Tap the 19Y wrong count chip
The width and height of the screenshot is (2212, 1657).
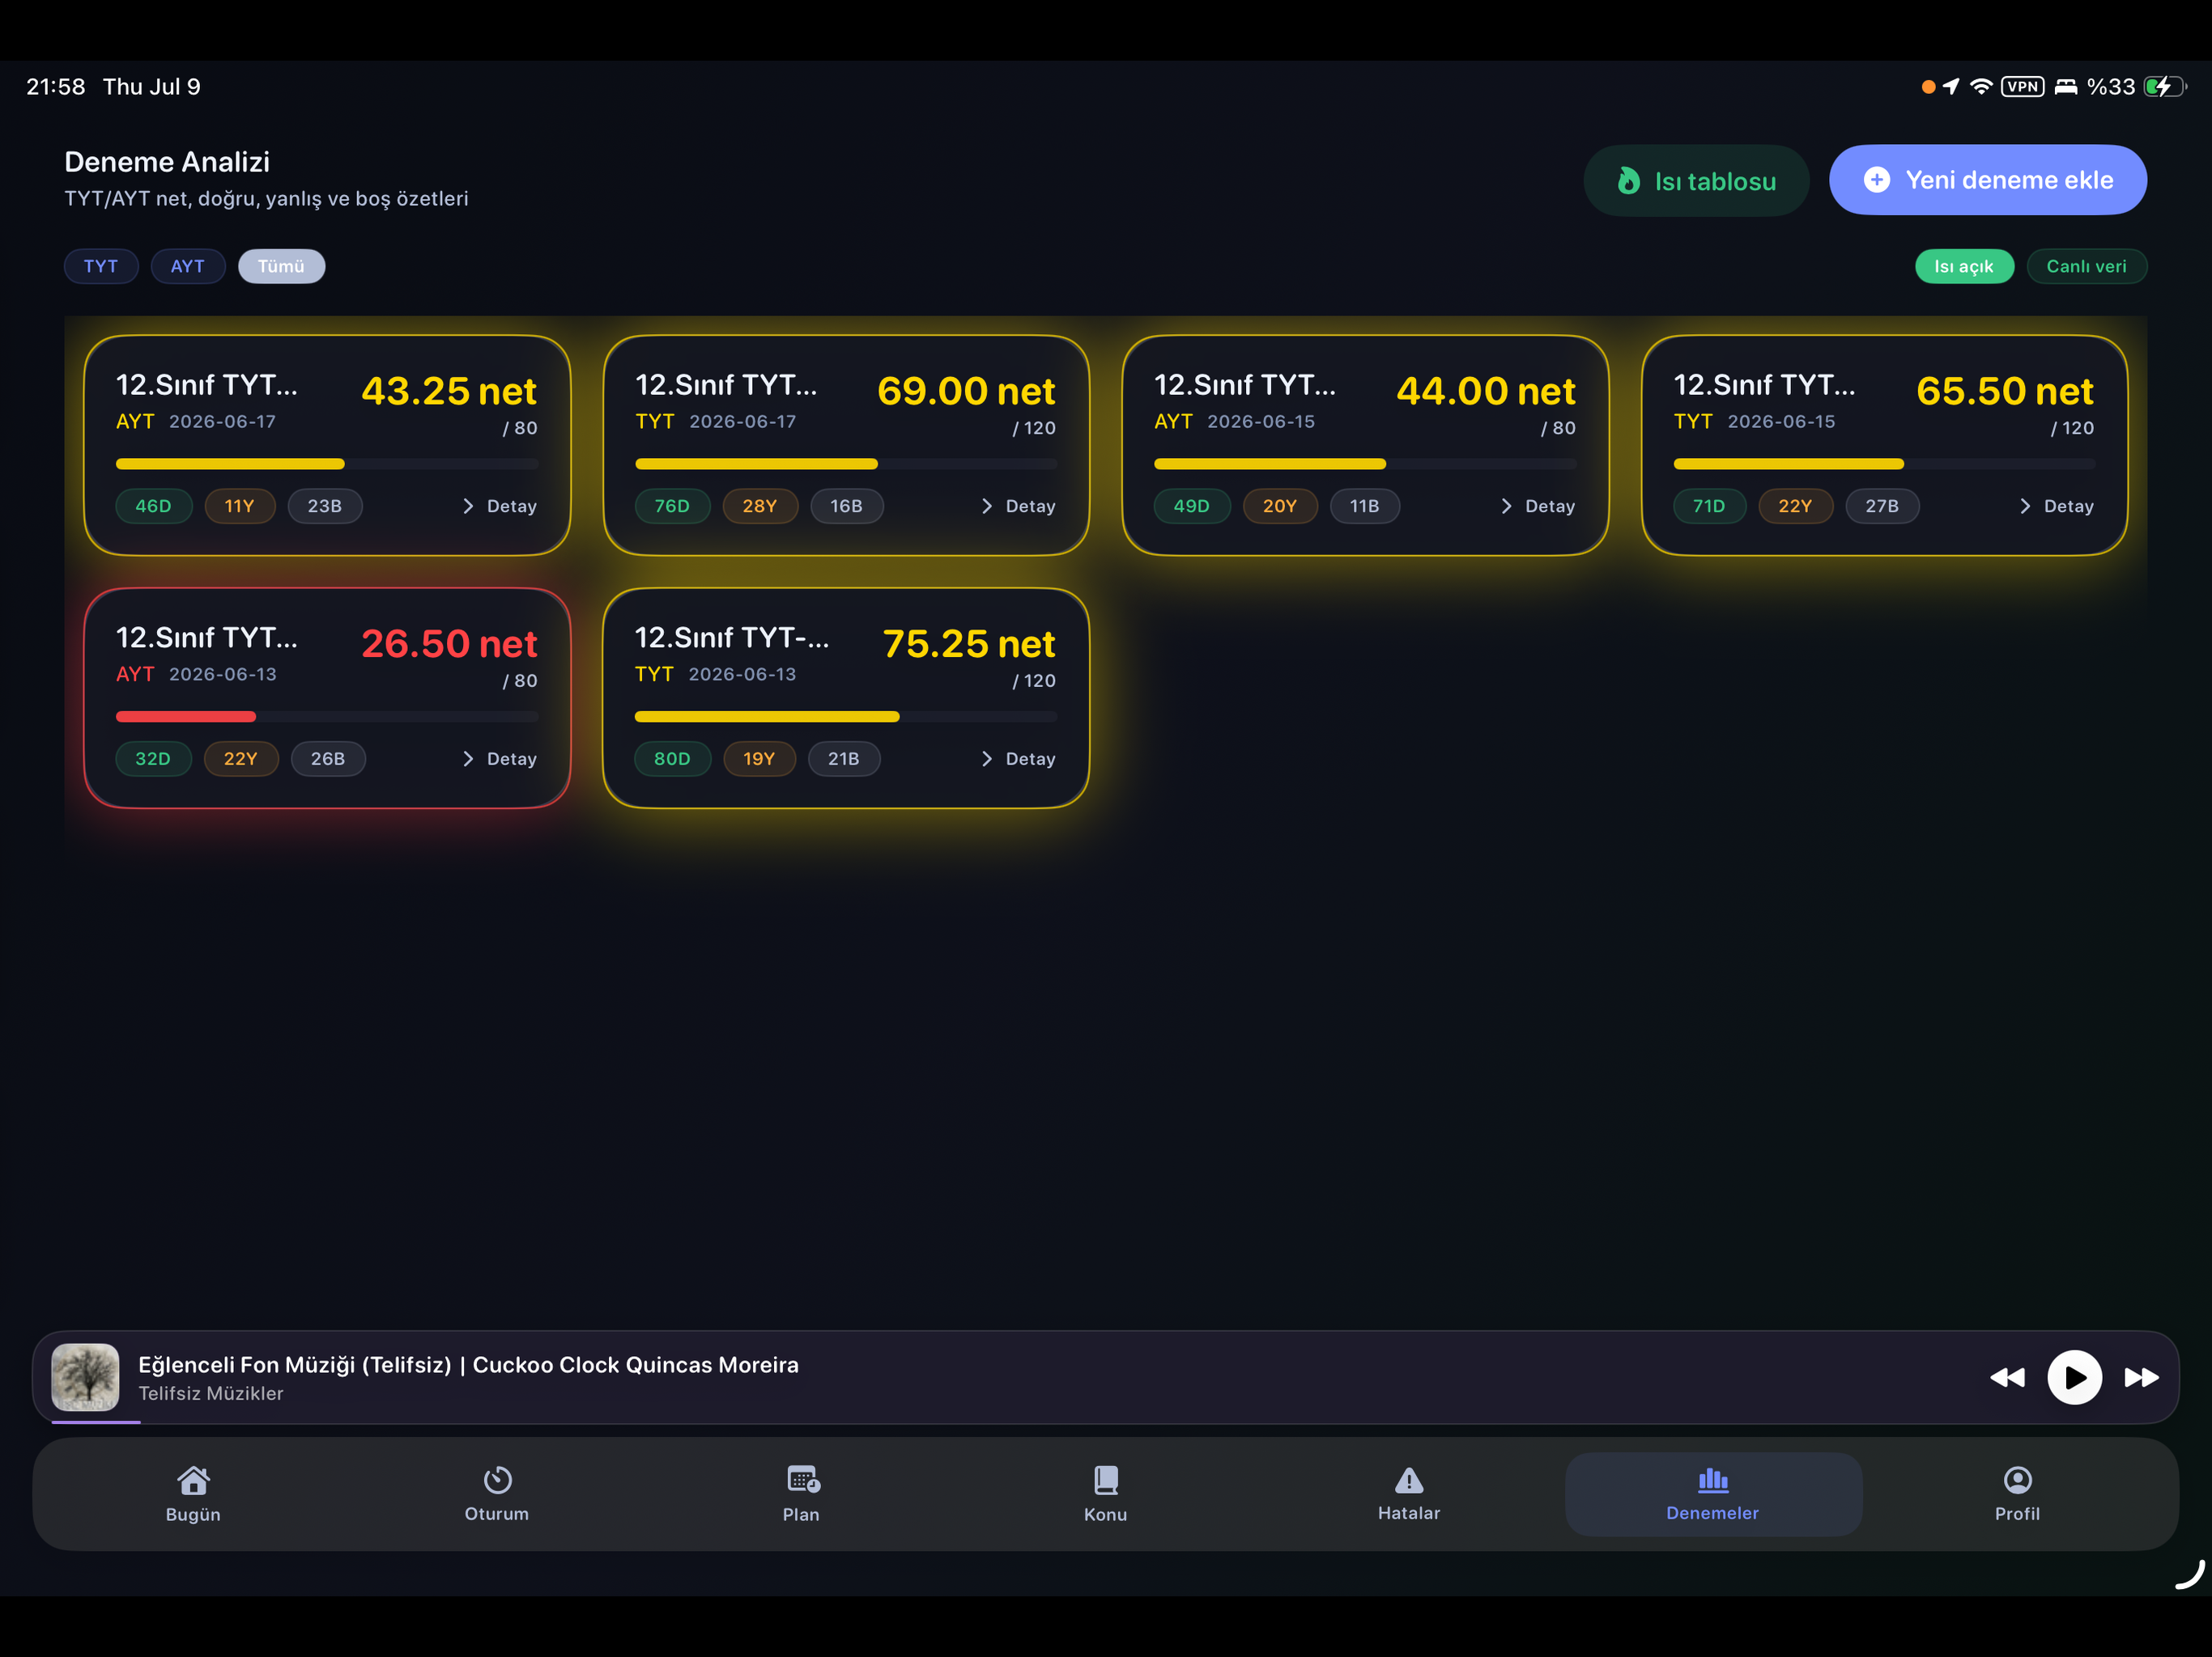(x=759, y=759)
